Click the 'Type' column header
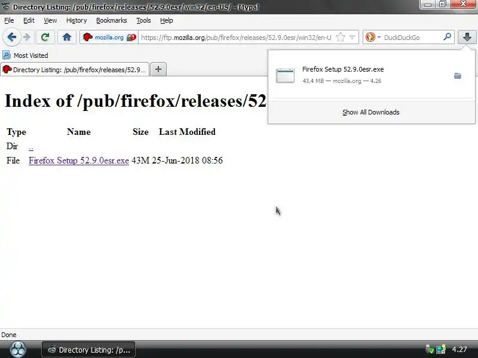 pos(17,132)
